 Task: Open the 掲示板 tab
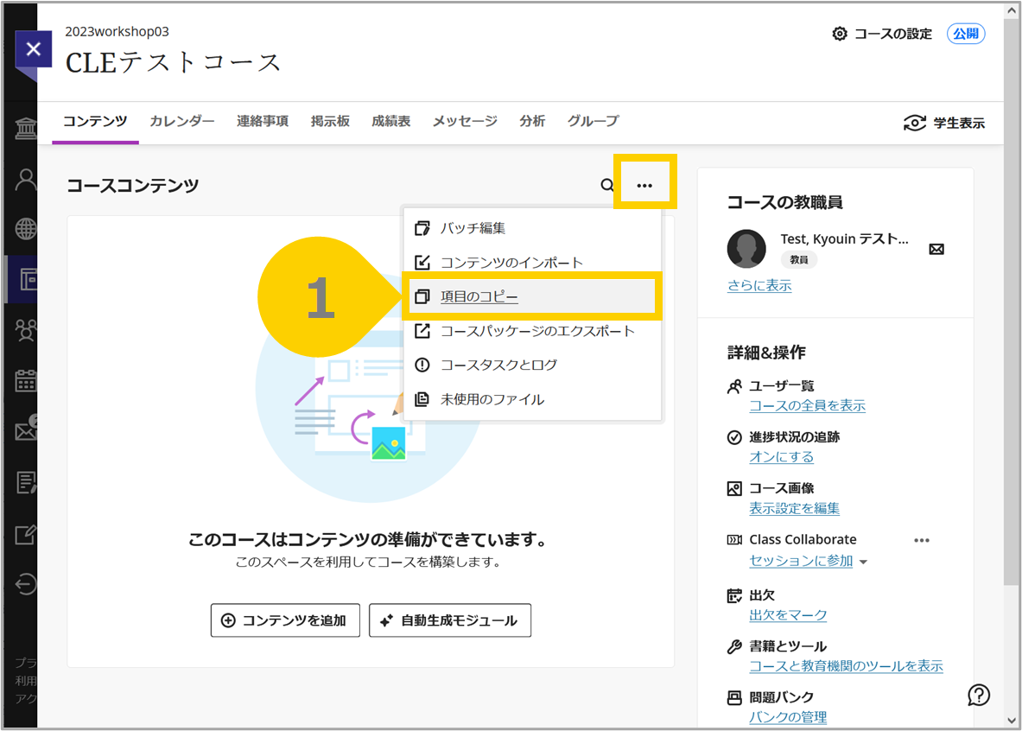(331, 121)
